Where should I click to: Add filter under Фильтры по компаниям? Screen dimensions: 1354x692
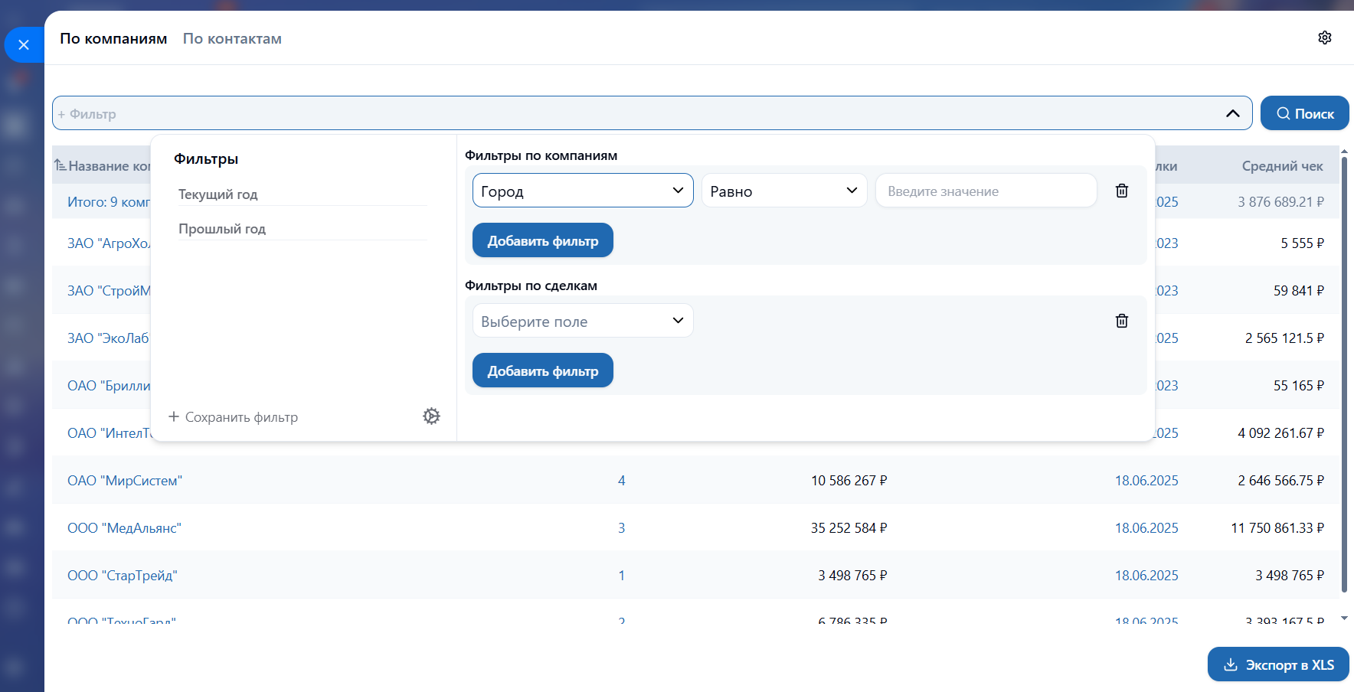[x=542, y=240]
